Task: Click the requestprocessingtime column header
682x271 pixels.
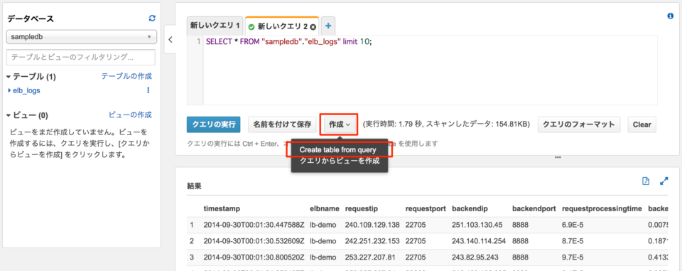Action: coord(602,208)
